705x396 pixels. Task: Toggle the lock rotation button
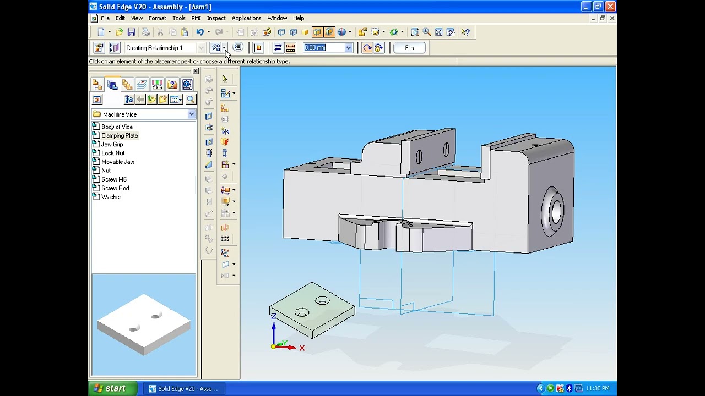click(378, 48)
